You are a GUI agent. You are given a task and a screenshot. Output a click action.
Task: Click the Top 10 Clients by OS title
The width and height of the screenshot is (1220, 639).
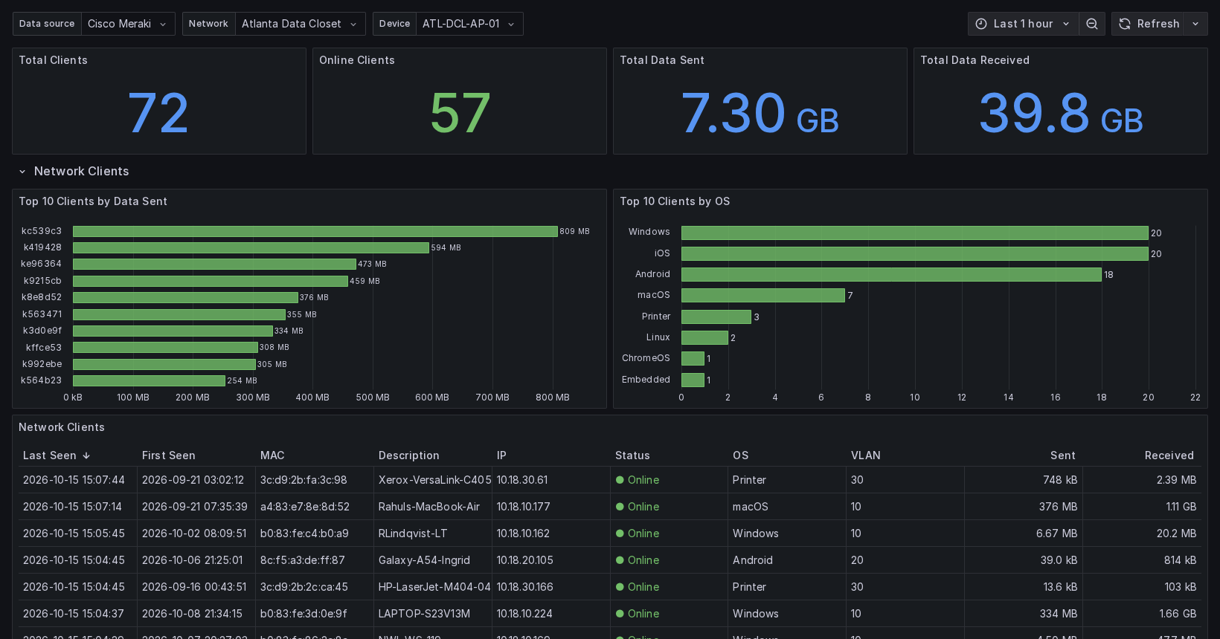[675, 201]
